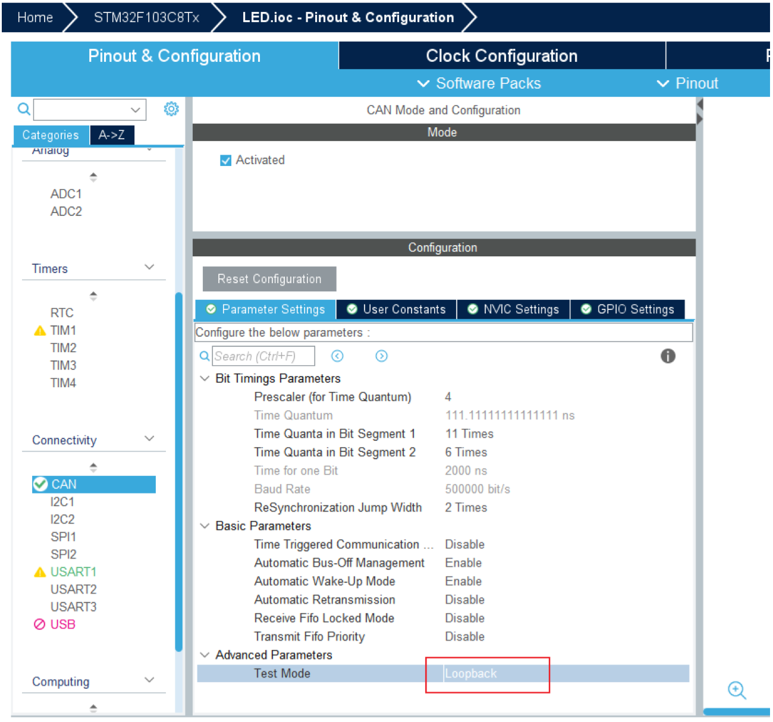Select TIM2 in Timers list

tap(63, 348)
